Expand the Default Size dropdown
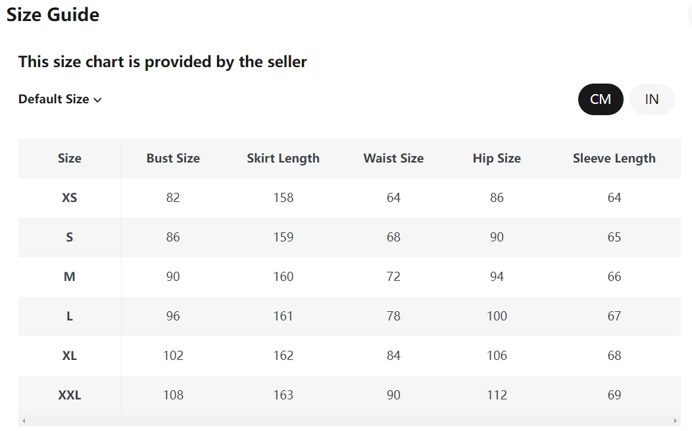This screenshot has width=692, height=431. (x=60, y=99)
